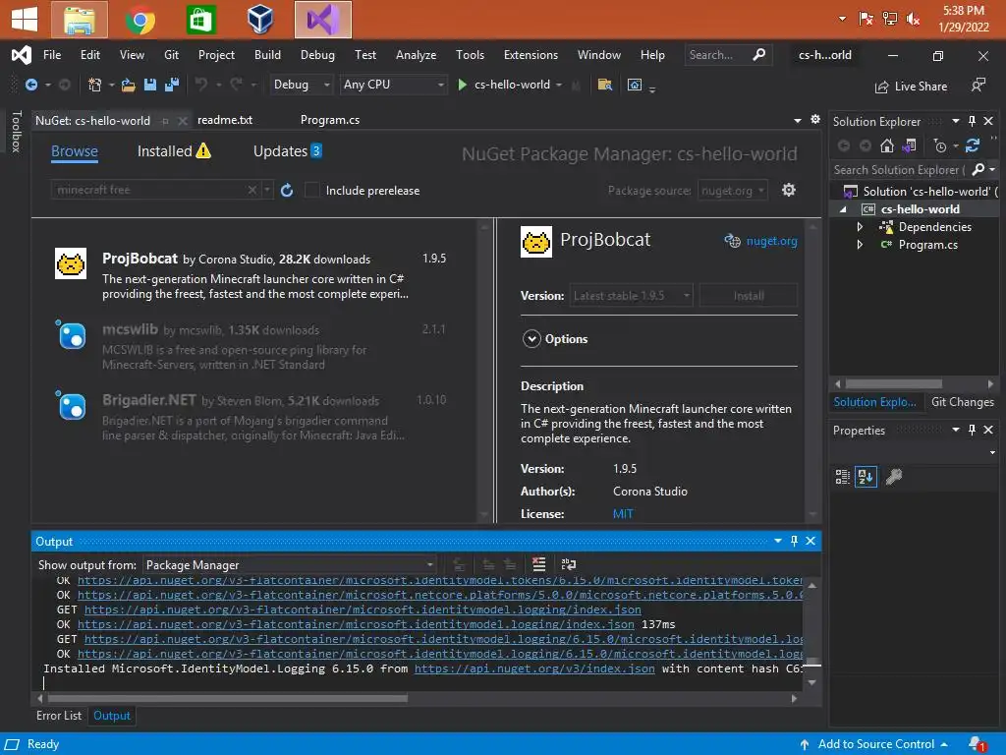Viewport: 1006px width, 755px height.
Task: Save the current file with the Save icon
Action: point(150,85)
